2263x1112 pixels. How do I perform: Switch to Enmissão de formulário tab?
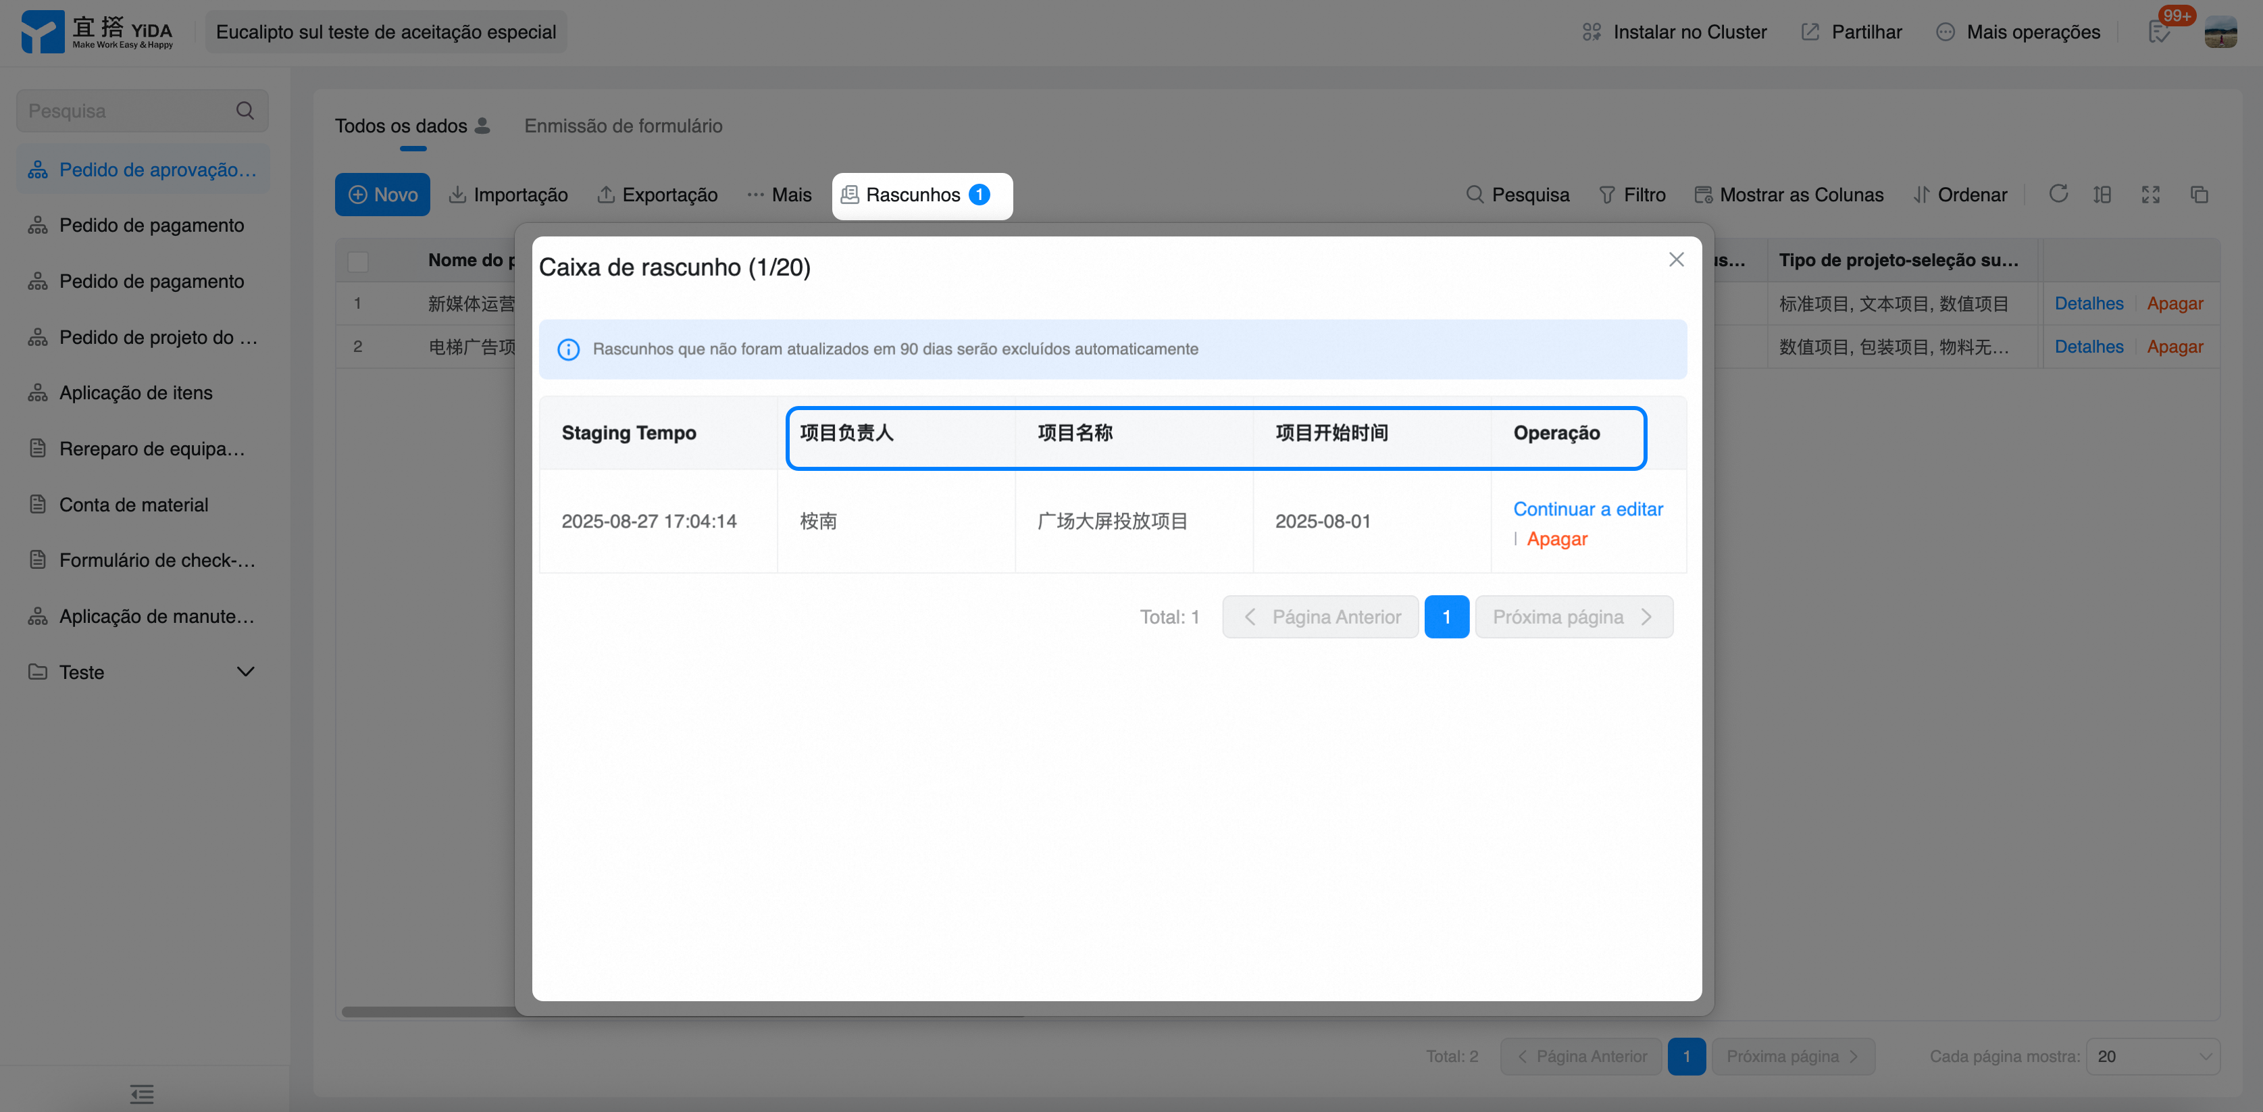coord(623,126)
